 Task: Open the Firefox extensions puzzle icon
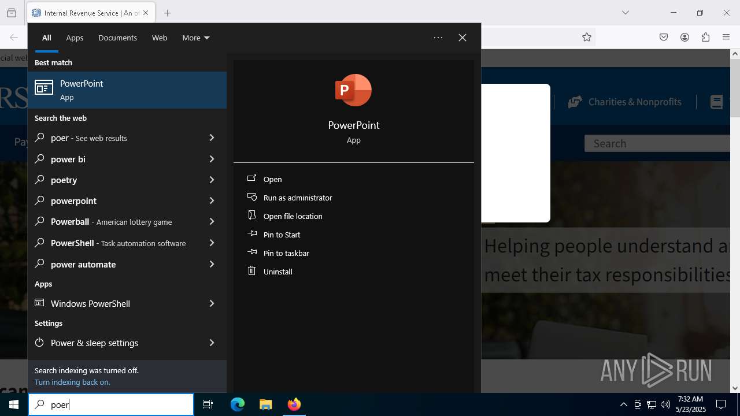coord(705,37)
